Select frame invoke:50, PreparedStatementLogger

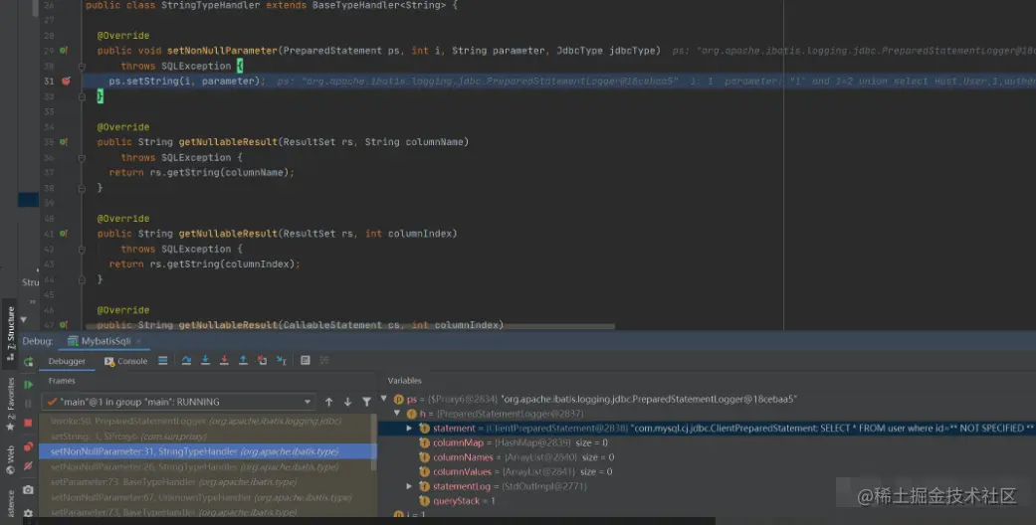coord(207,421)
